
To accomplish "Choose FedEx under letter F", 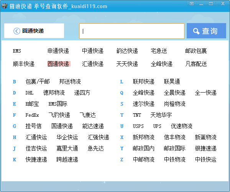I will 32,115.
